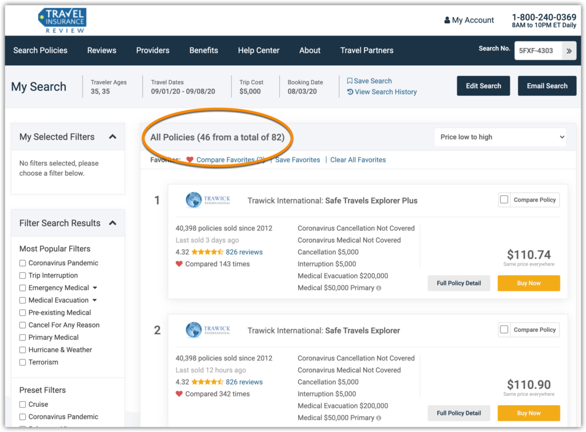Click the heart icon beside Compared 143 times
Viewport: 586px width, 432px height.
pyautogui.click(x=179, y=264)
